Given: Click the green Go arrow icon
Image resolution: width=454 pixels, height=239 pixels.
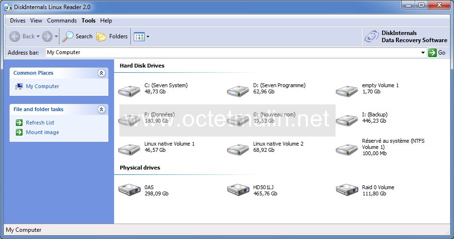Looking at the screenshot, I should pyautogui.click(x=432, y=53).
